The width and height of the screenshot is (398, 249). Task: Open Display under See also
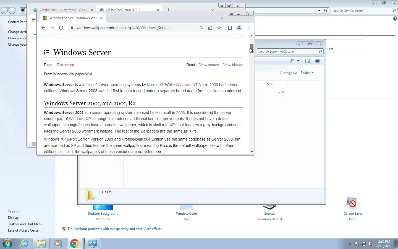(x=13, y=218)
